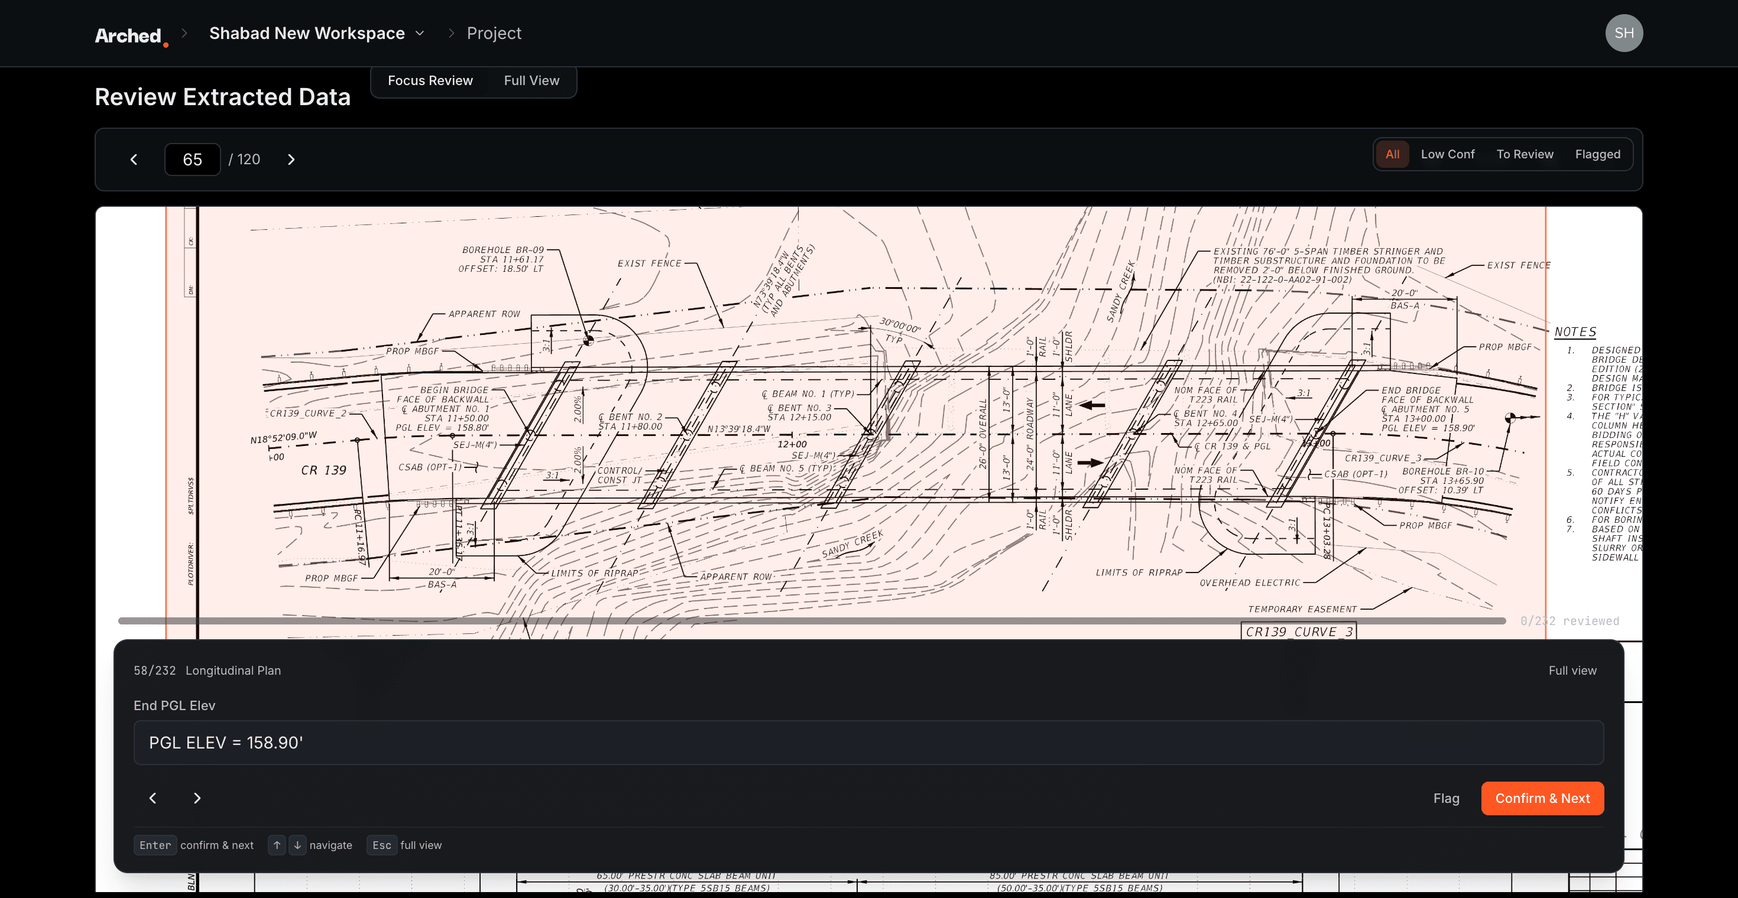Screen dimensions: 1738x898
Task: Click the previous field arrow in review card
Action: click(153, 798)
